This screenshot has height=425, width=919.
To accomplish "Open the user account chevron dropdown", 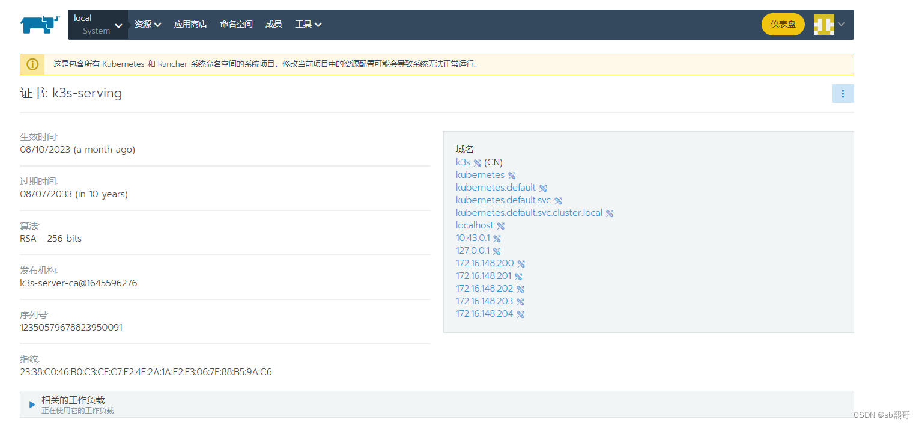I will tap(840, 25).
